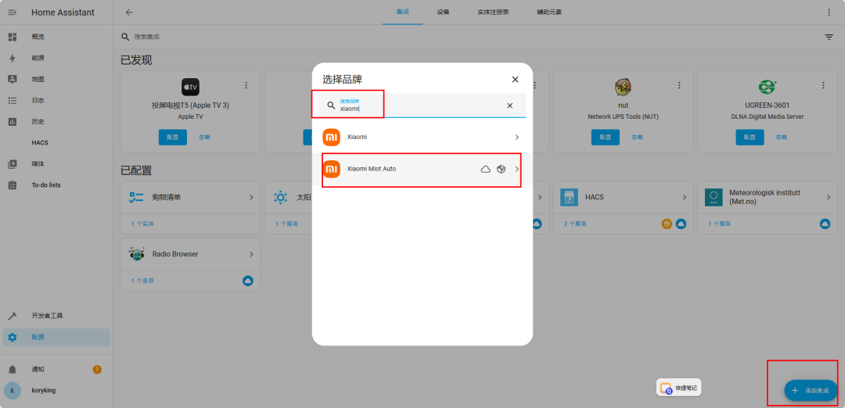The height and width of the screenshot is (408, 845).
Task: Click the Apple TV logo
Action: pos(190,88)
